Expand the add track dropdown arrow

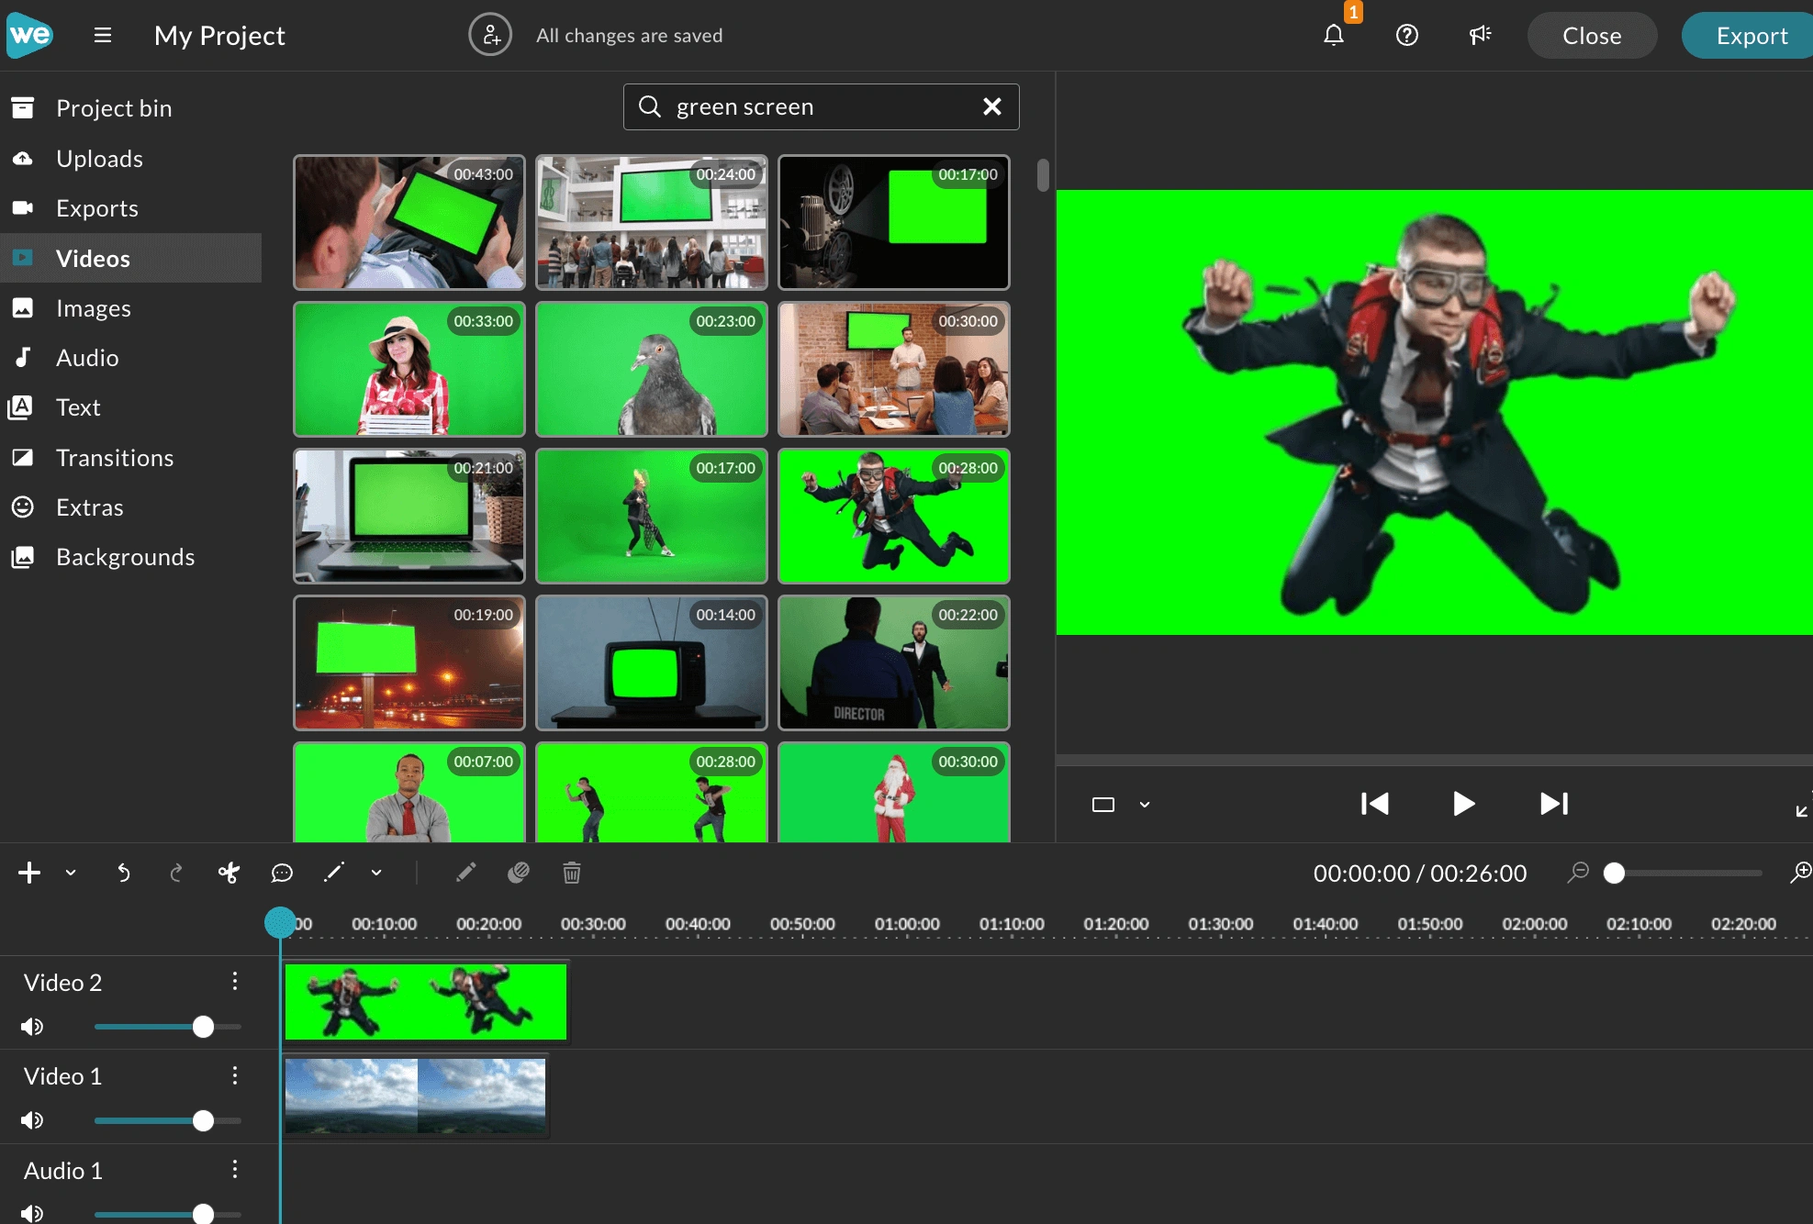(71, 873)
